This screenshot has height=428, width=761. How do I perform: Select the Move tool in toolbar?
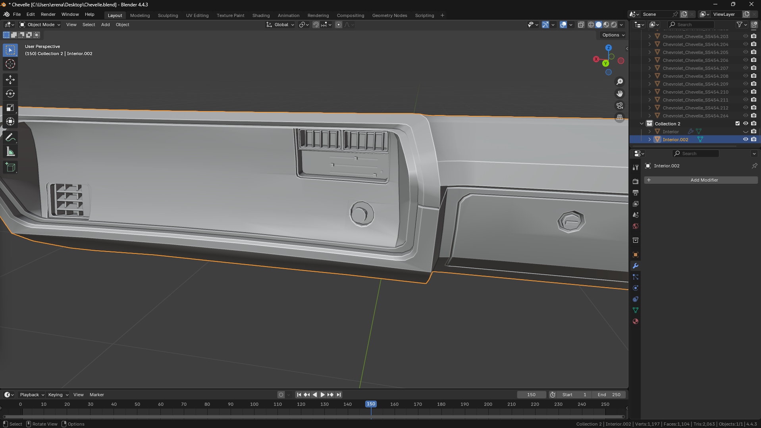tap(10, 80)
